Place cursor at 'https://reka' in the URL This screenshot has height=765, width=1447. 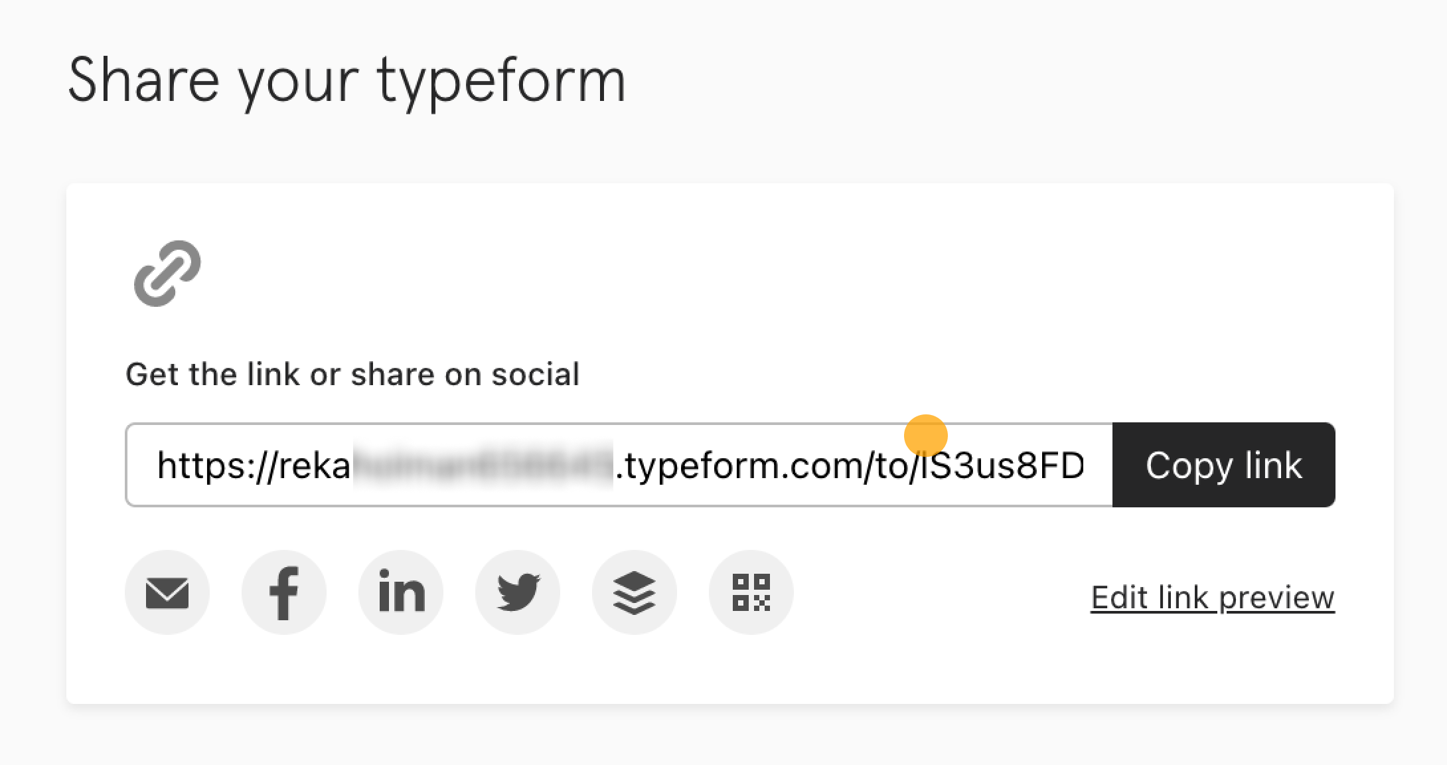click(x=254, y=465)
